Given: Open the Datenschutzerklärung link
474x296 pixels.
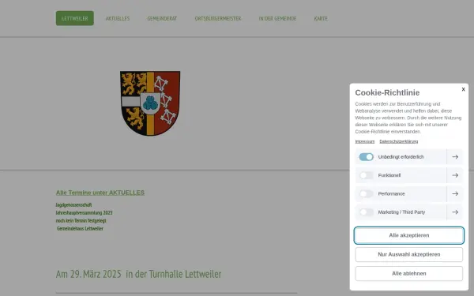Looking at the screenshot, I should [399, 141].
